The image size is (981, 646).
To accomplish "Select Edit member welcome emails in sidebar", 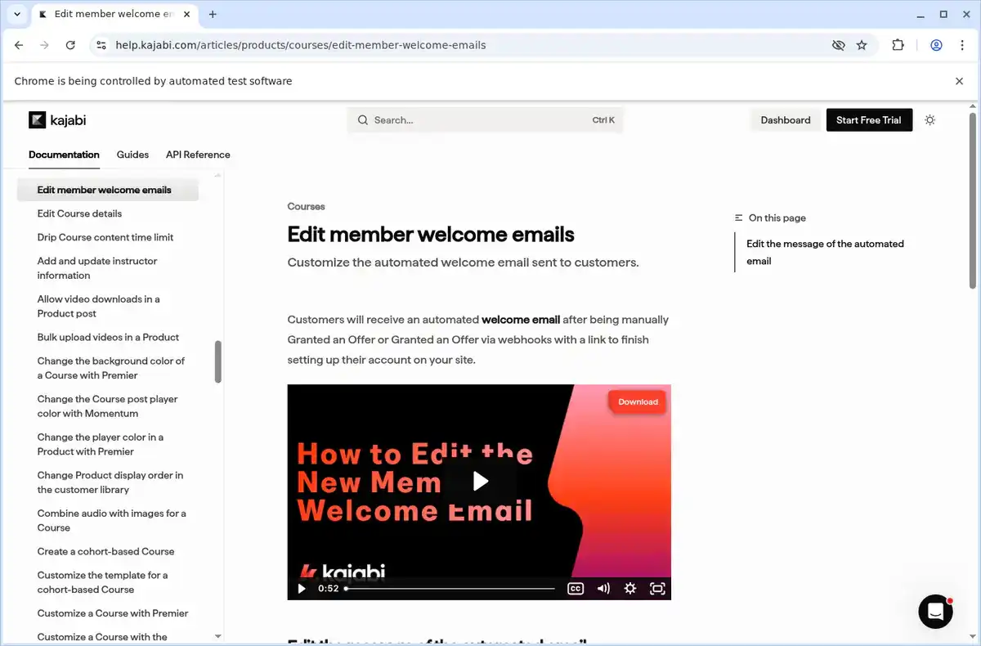I will (x=108, y=190).
